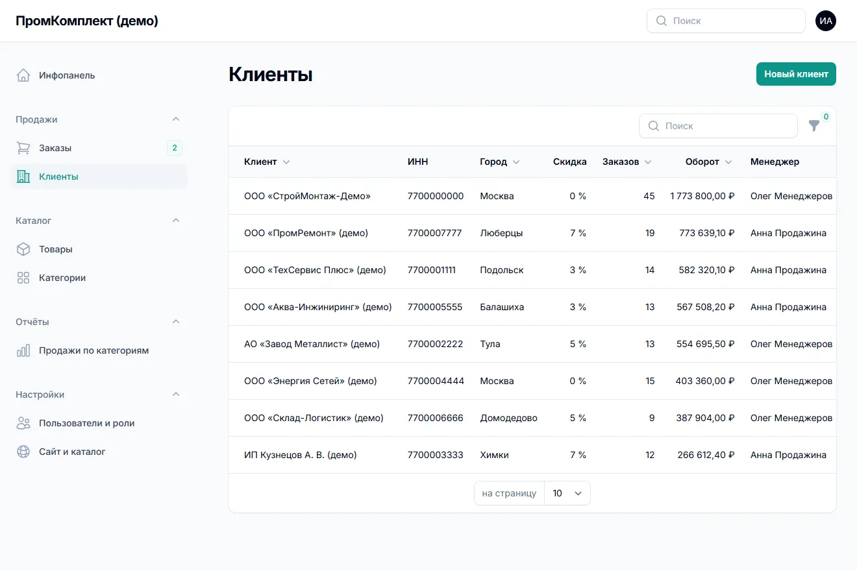
Task: Click the ИА user avatar
Action: (826, 21)
